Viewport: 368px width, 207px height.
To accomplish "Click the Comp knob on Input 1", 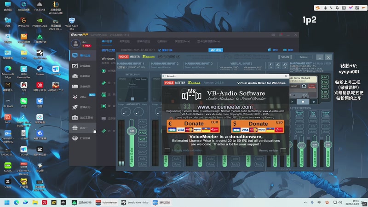I will click(126, 112).
